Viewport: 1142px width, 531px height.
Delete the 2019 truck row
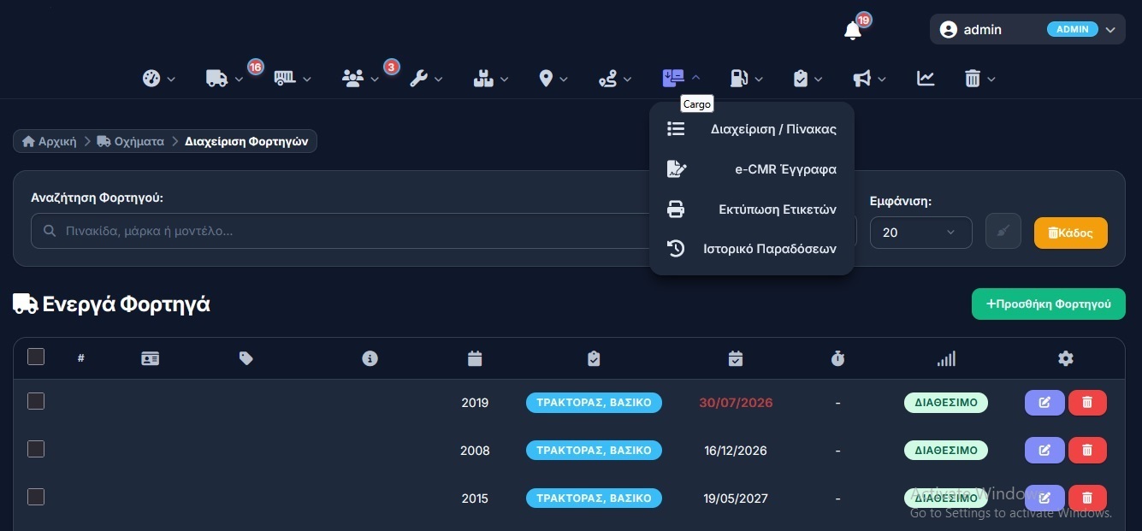coord(1087,402)
